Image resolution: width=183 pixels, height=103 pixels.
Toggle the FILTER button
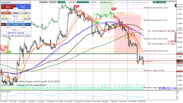click(x=94, y=2)
